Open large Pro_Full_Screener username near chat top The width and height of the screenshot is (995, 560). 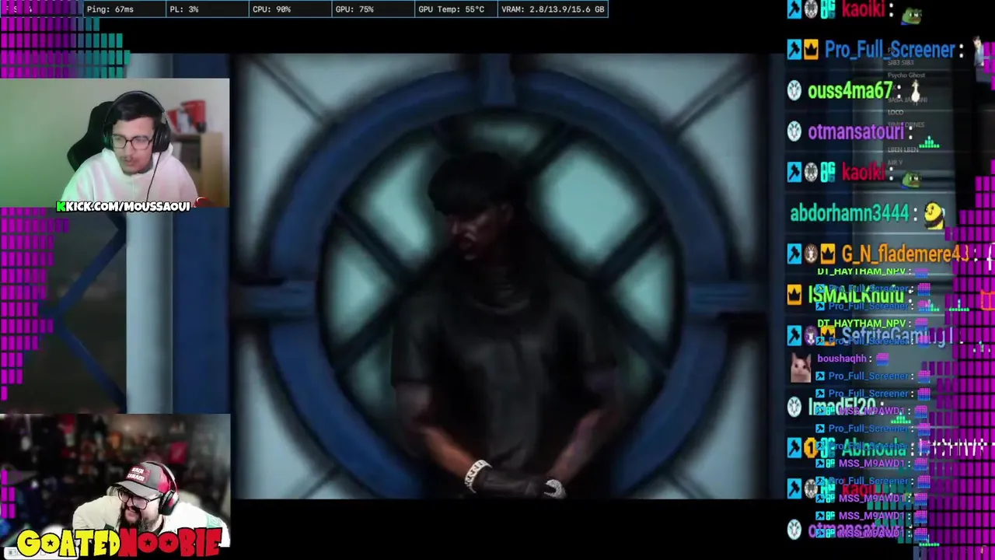click(x=889, y=50)
